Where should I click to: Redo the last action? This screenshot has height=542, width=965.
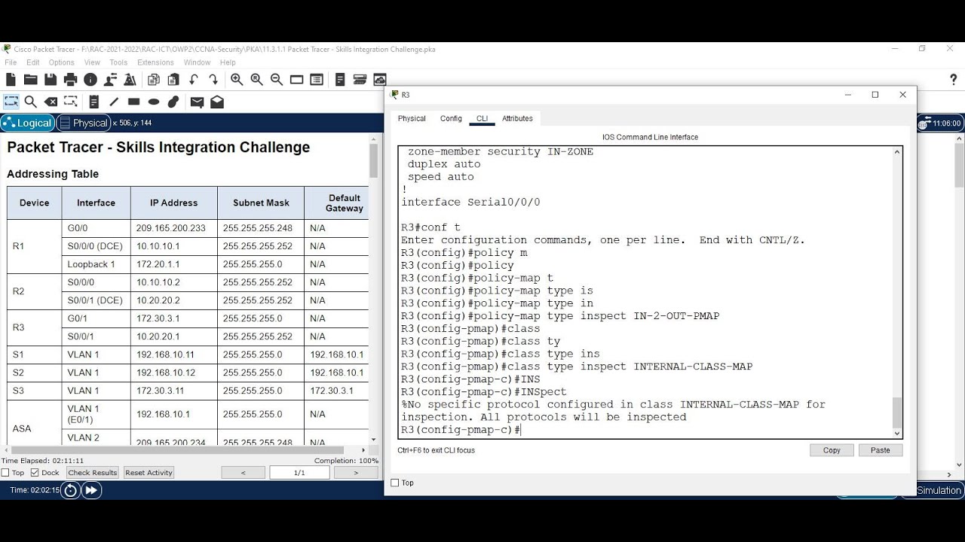[x=213, y=80]
